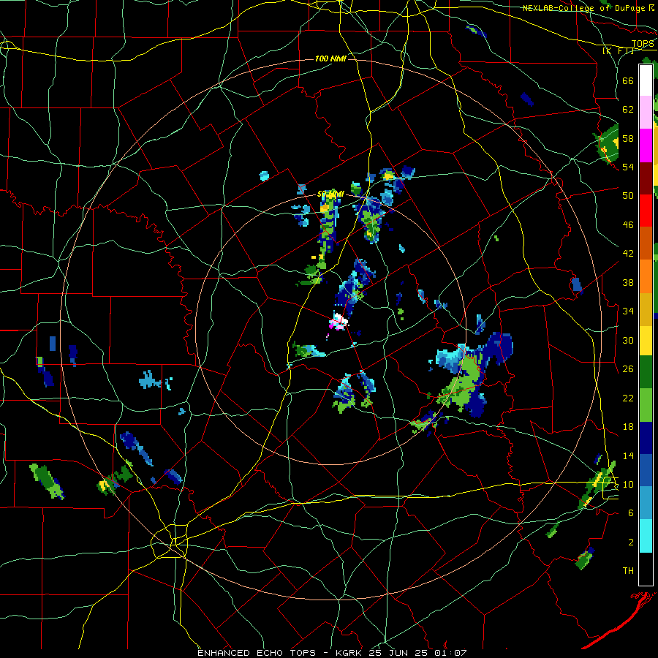The height and width of the screenshot is (658, 658).
Task: Click the "62" legend value
Action: (628, 110)
